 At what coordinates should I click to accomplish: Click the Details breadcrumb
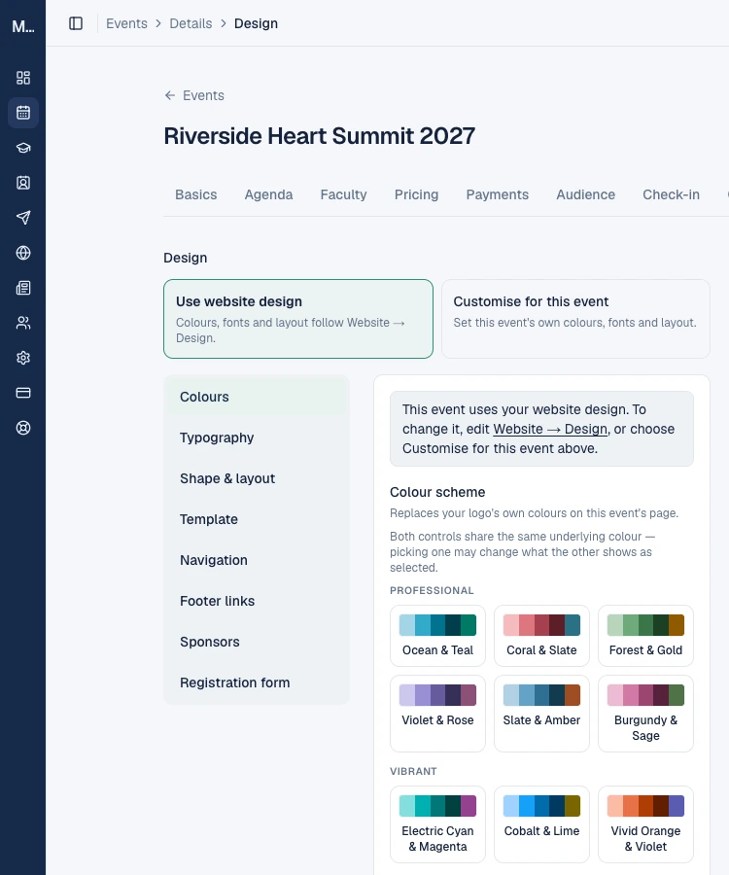191,23
